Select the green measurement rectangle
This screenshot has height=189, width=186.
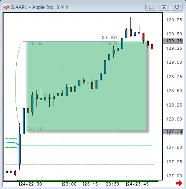pyautogui.click(x=87, y=86)
